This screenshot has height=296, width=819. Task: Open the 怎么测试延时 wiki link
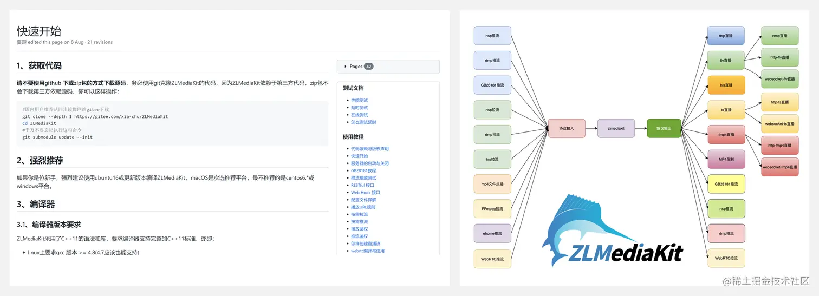click(363, 122)
